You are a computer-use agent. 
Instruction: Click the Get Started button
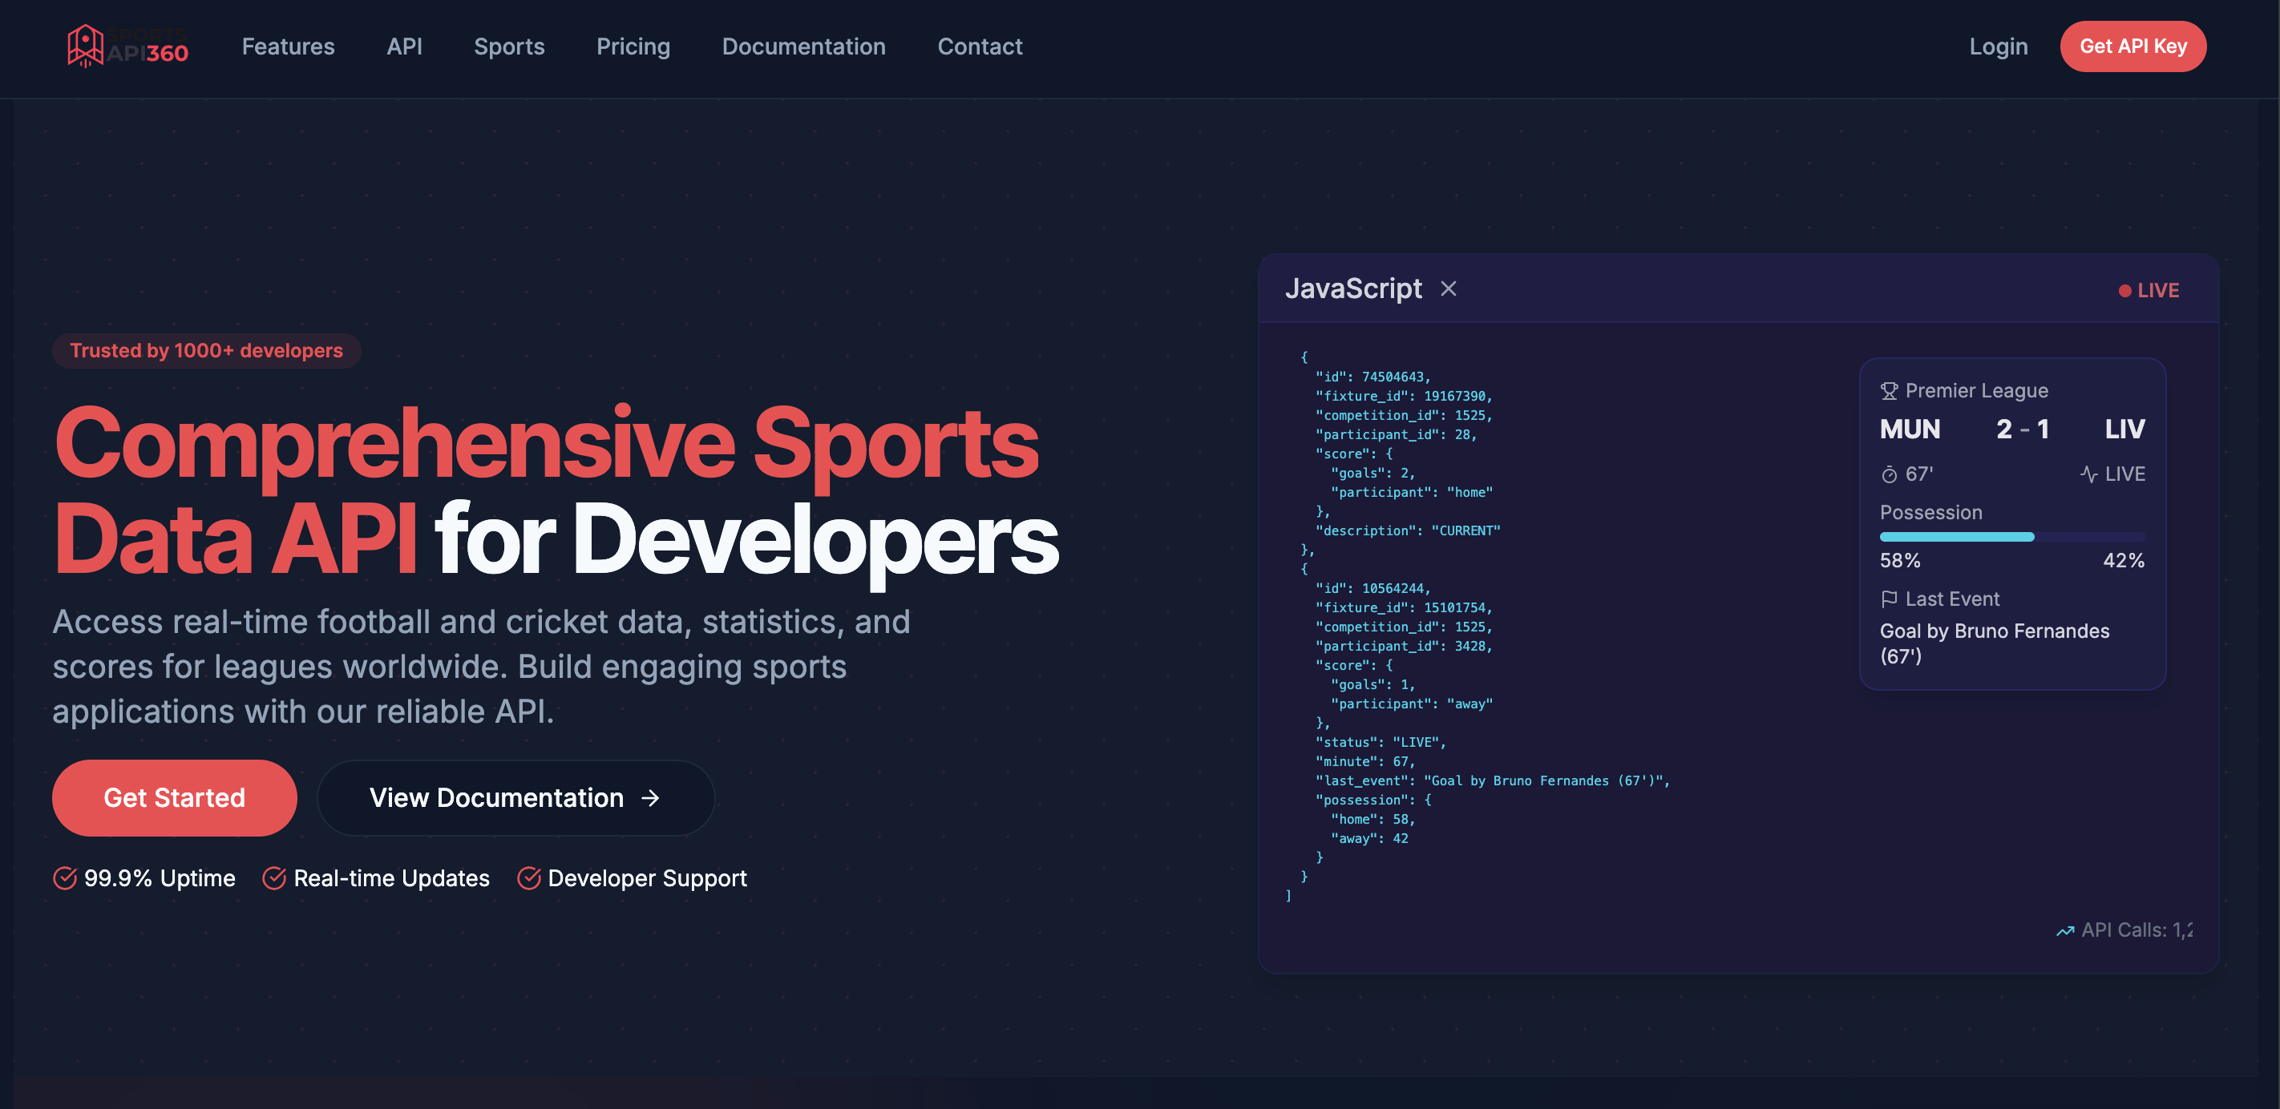point(173,796)
